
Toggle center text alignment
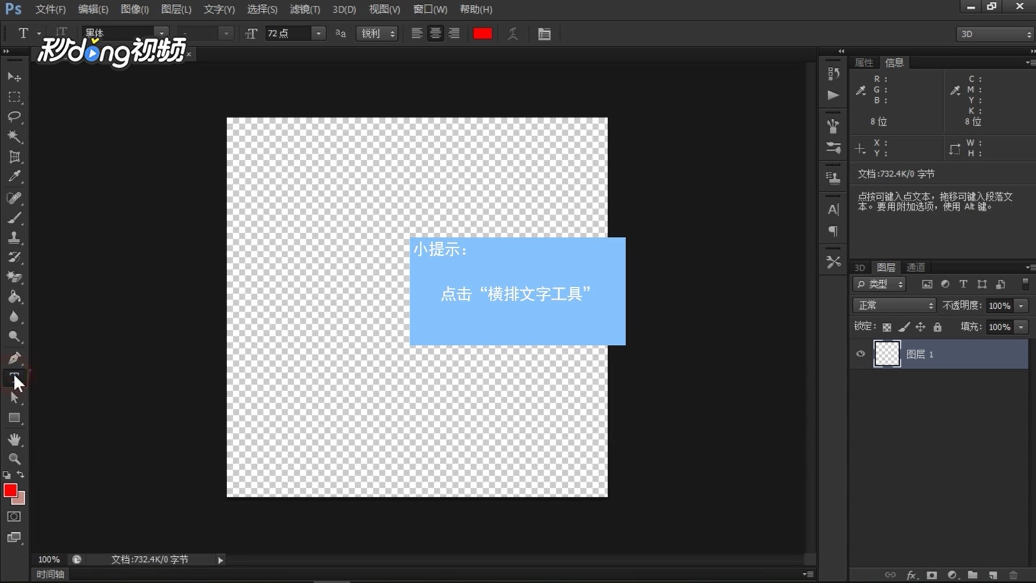[x=435, y=33]
